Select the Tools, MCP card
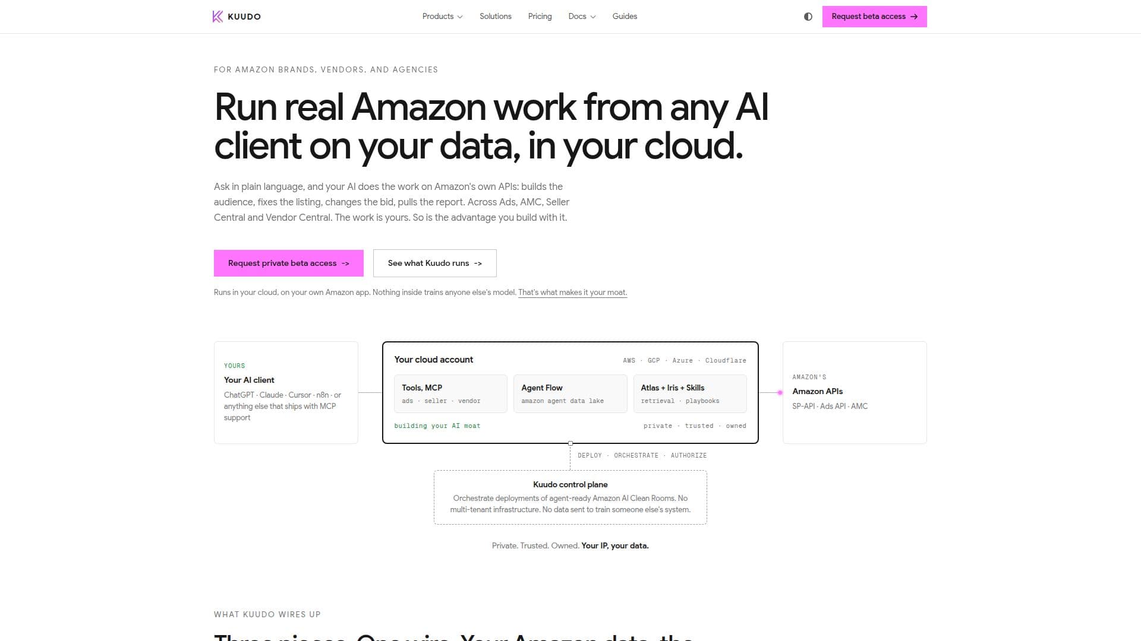Viewport: 1141px width, 641px height. click(450, 394)
